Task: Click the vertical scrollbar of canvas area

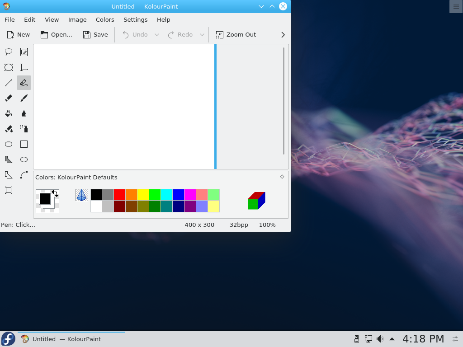Action: [x=283, y=101]
